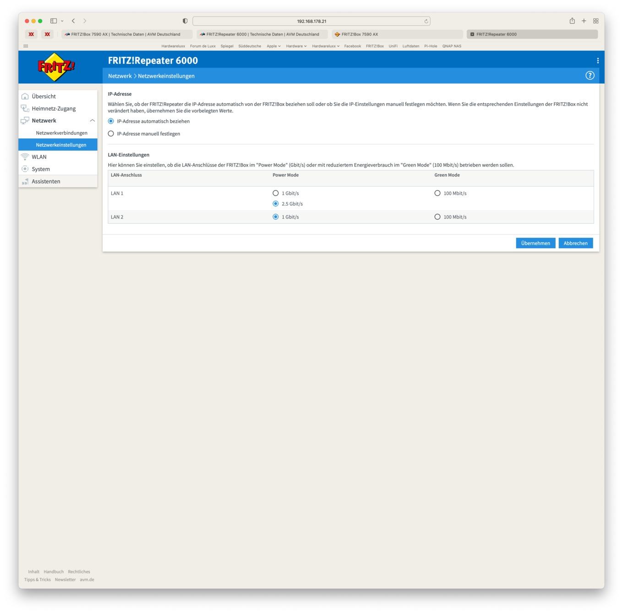
Task: Expand the Hardware bookmarks folder
Action: [296, 46]
